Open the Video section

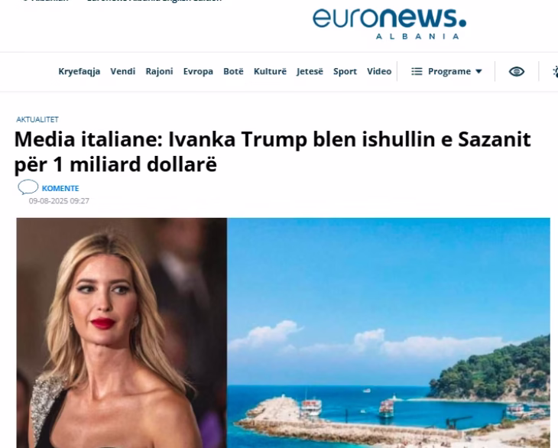point(379,72)
